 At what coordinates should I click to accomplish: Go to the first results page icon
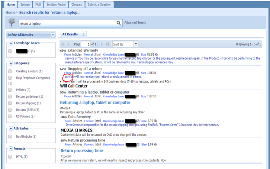pos(63,44)
